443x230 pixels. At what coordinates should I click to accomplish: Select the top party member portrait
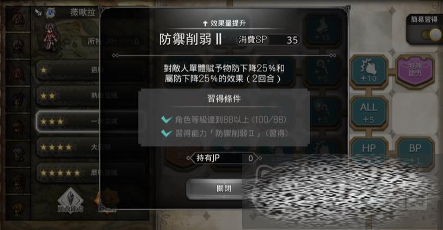pos(18,20)
